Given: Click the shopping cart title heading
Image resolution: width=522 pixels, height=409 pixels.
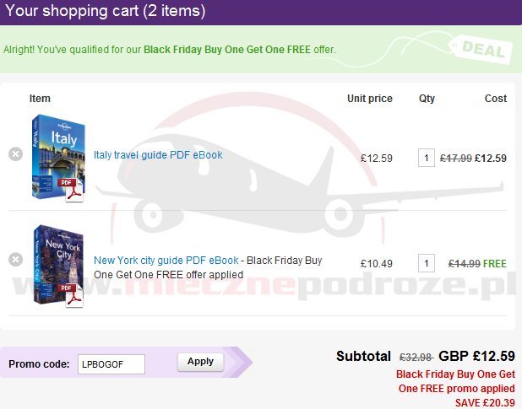Looking at the screenshot, I should (x=106, y=12).
